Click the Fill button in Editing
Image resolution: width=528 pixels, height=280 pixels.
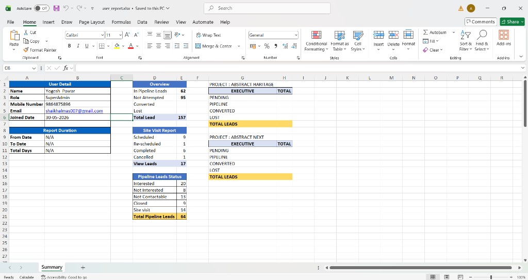pyautogui.click(x=431, y=41)
